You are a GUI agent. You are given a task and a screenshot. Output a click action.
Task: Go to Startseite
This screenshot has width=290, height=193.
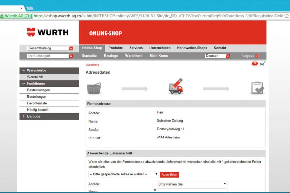89,56
